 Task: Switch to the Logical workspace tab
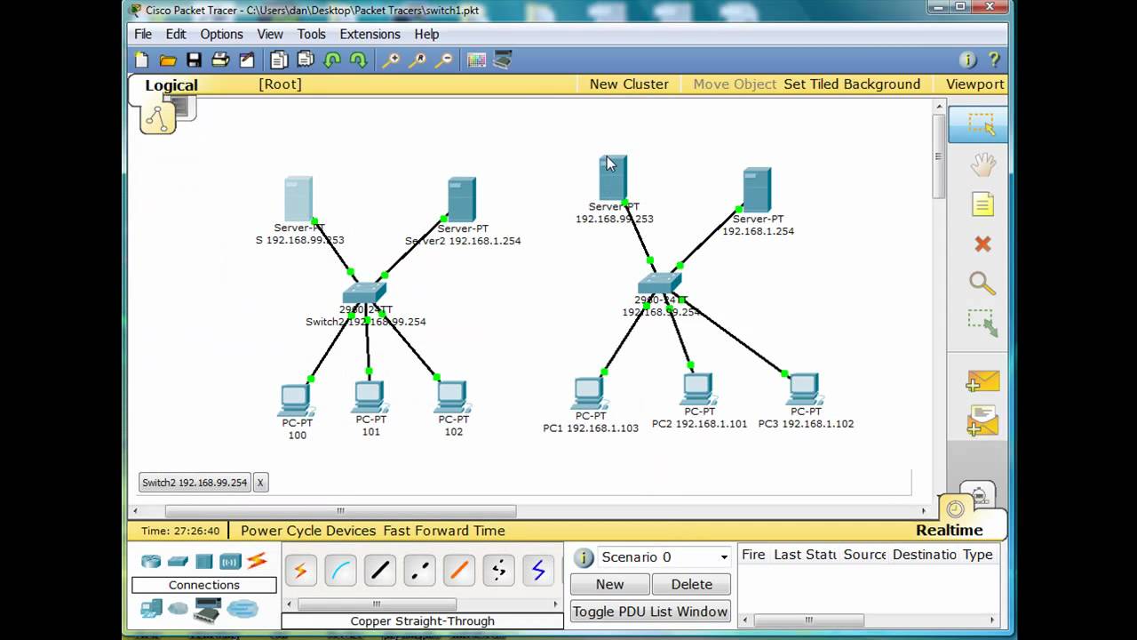[x=171, y=85]
